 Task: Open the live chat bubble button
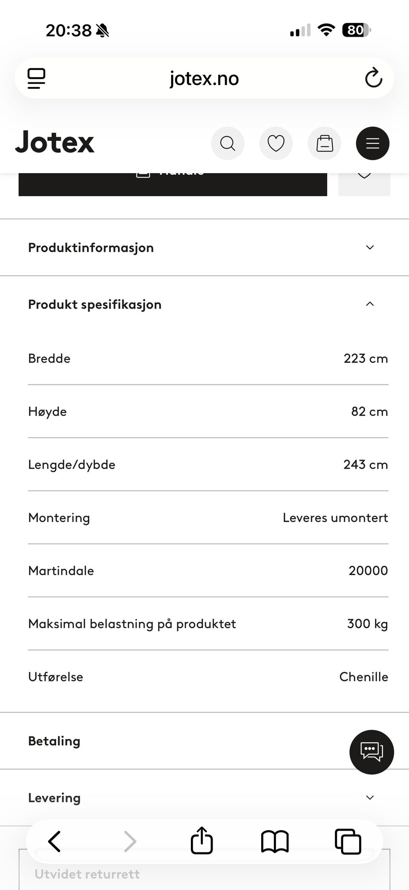pos(372,752)
